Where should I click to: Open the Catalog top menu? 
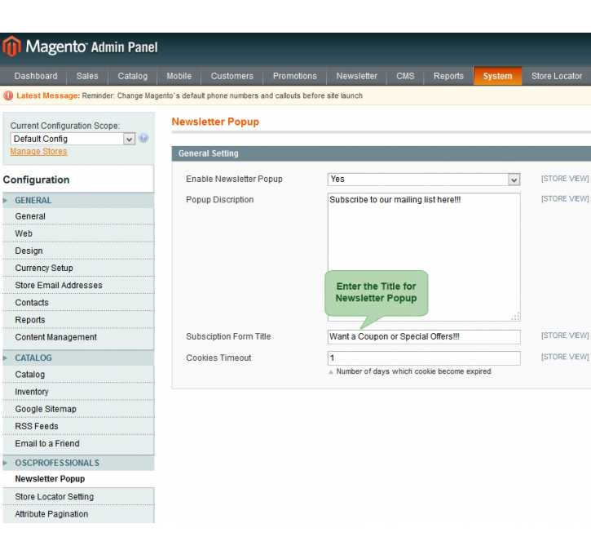pos(133,76)
